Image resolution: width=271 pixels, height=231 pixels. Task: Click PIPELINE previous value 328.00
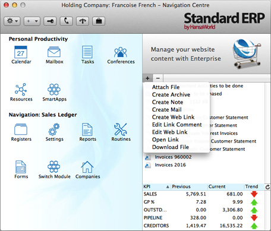coord(198,218)
